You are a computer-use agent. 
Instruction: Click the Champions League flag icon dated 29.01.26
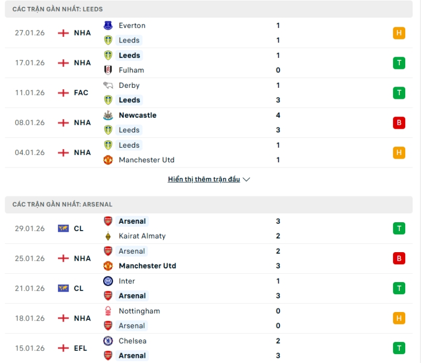coord(63,229)
